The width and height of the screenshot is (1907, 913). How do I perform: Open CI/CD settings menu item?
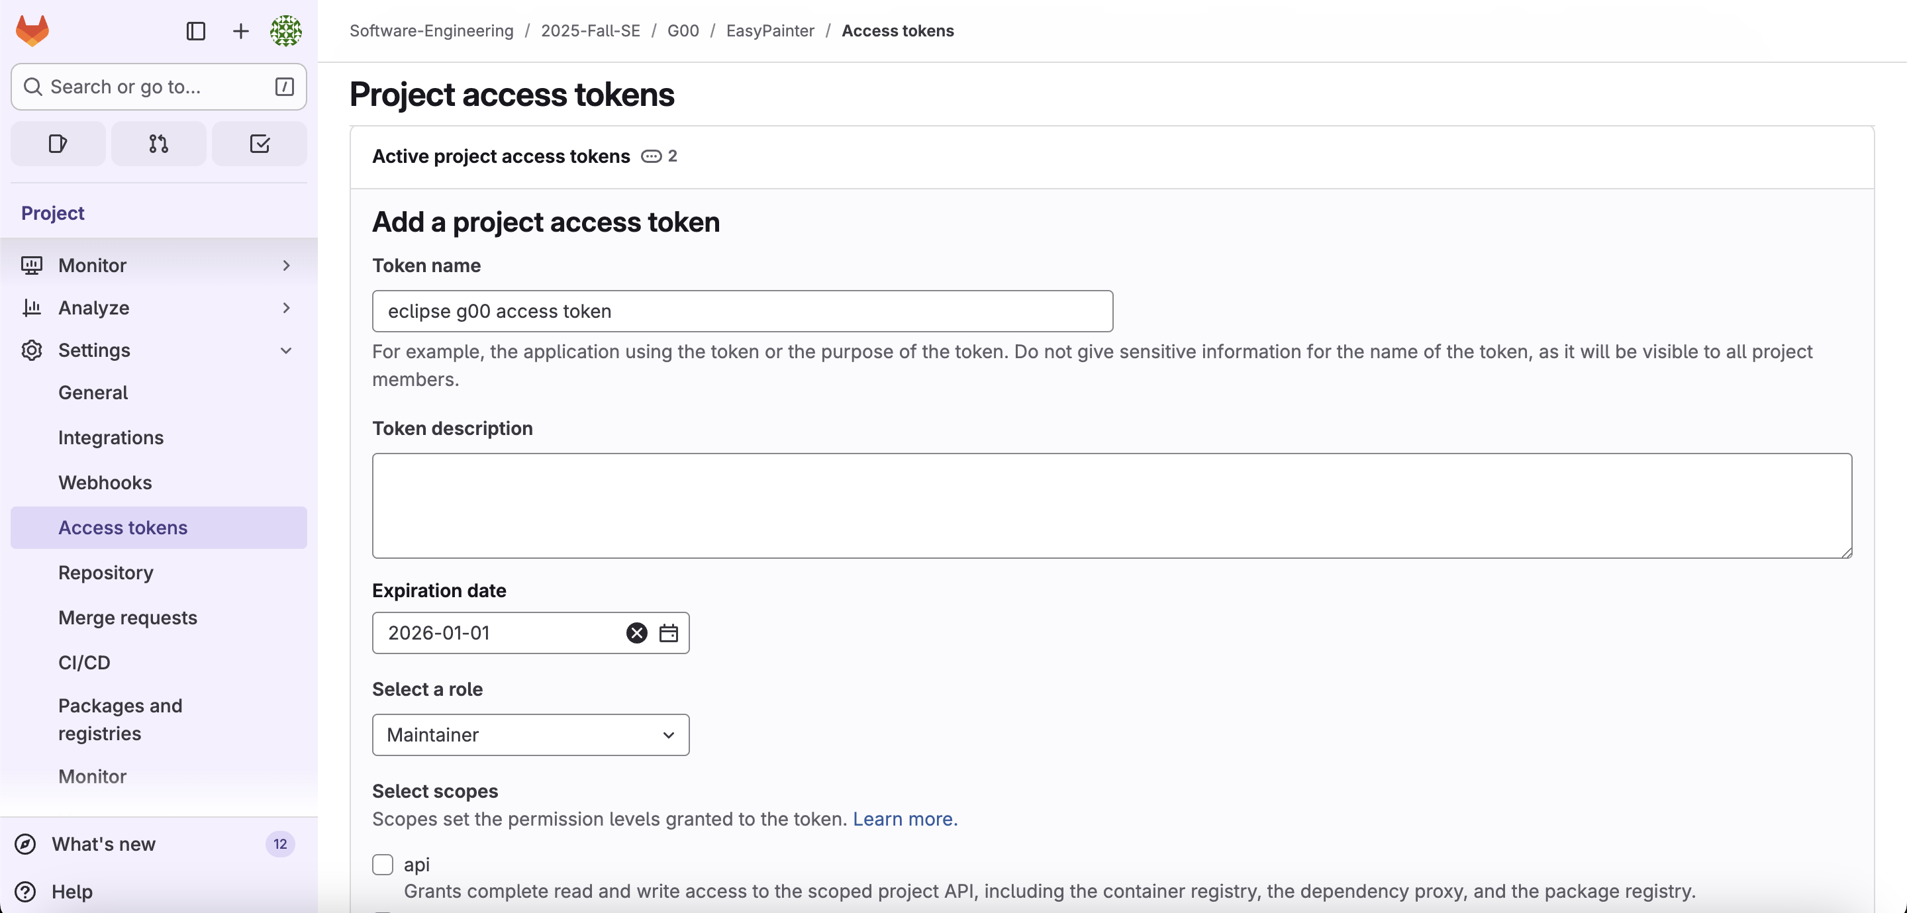coord(84,663)
